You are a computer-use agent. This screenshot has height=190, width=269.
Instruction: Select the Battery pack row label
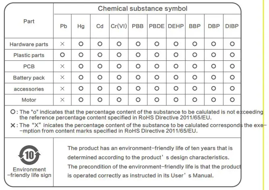[29, 78]
